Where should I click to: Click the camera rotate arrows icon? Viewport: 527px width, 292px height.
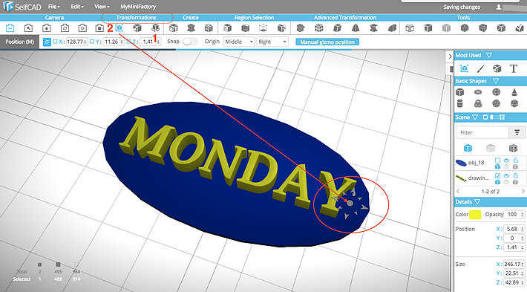coord(65,28)
